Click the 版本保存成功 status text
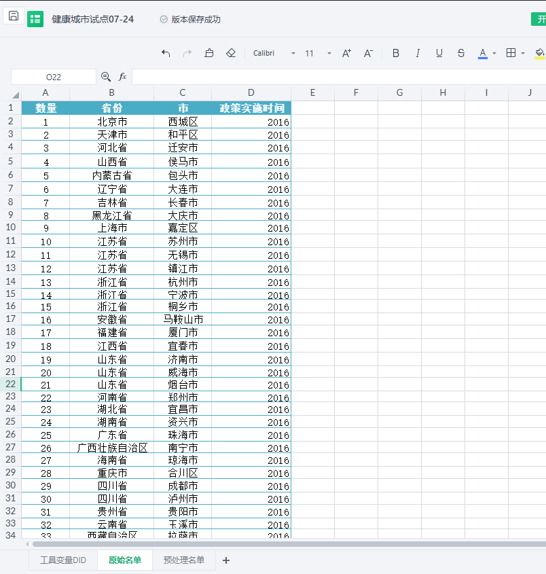This screenshot has height=574, width=546. tap(196, 20)
